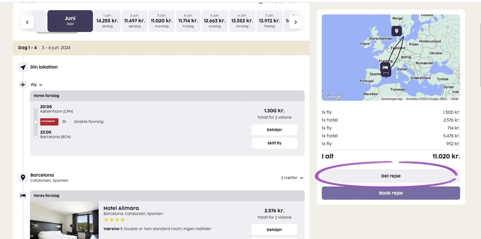Choose 6. jun. priced 13.553 kr.
This screenshot has width=481, height=239.
point(242,21)
